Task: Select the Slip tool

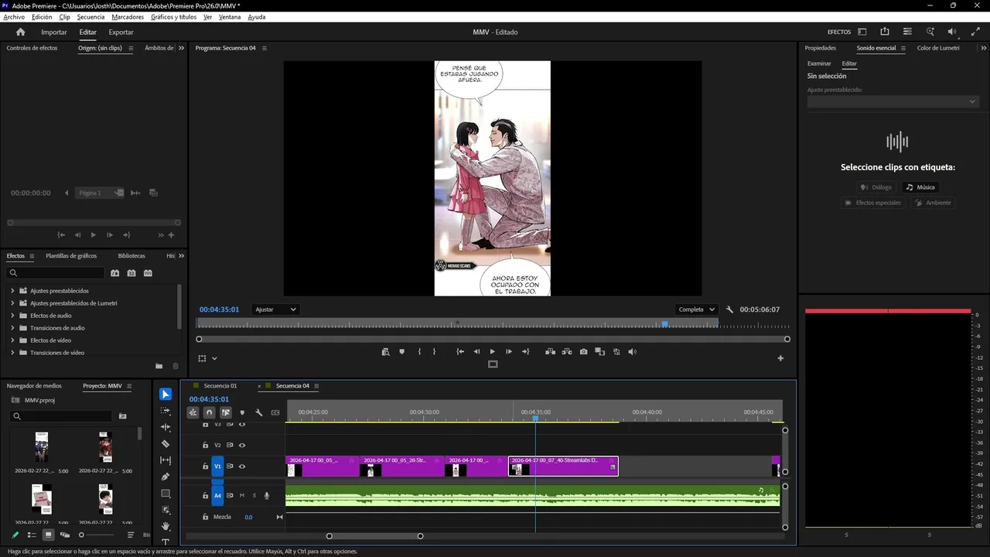Action: pos(166,460)
